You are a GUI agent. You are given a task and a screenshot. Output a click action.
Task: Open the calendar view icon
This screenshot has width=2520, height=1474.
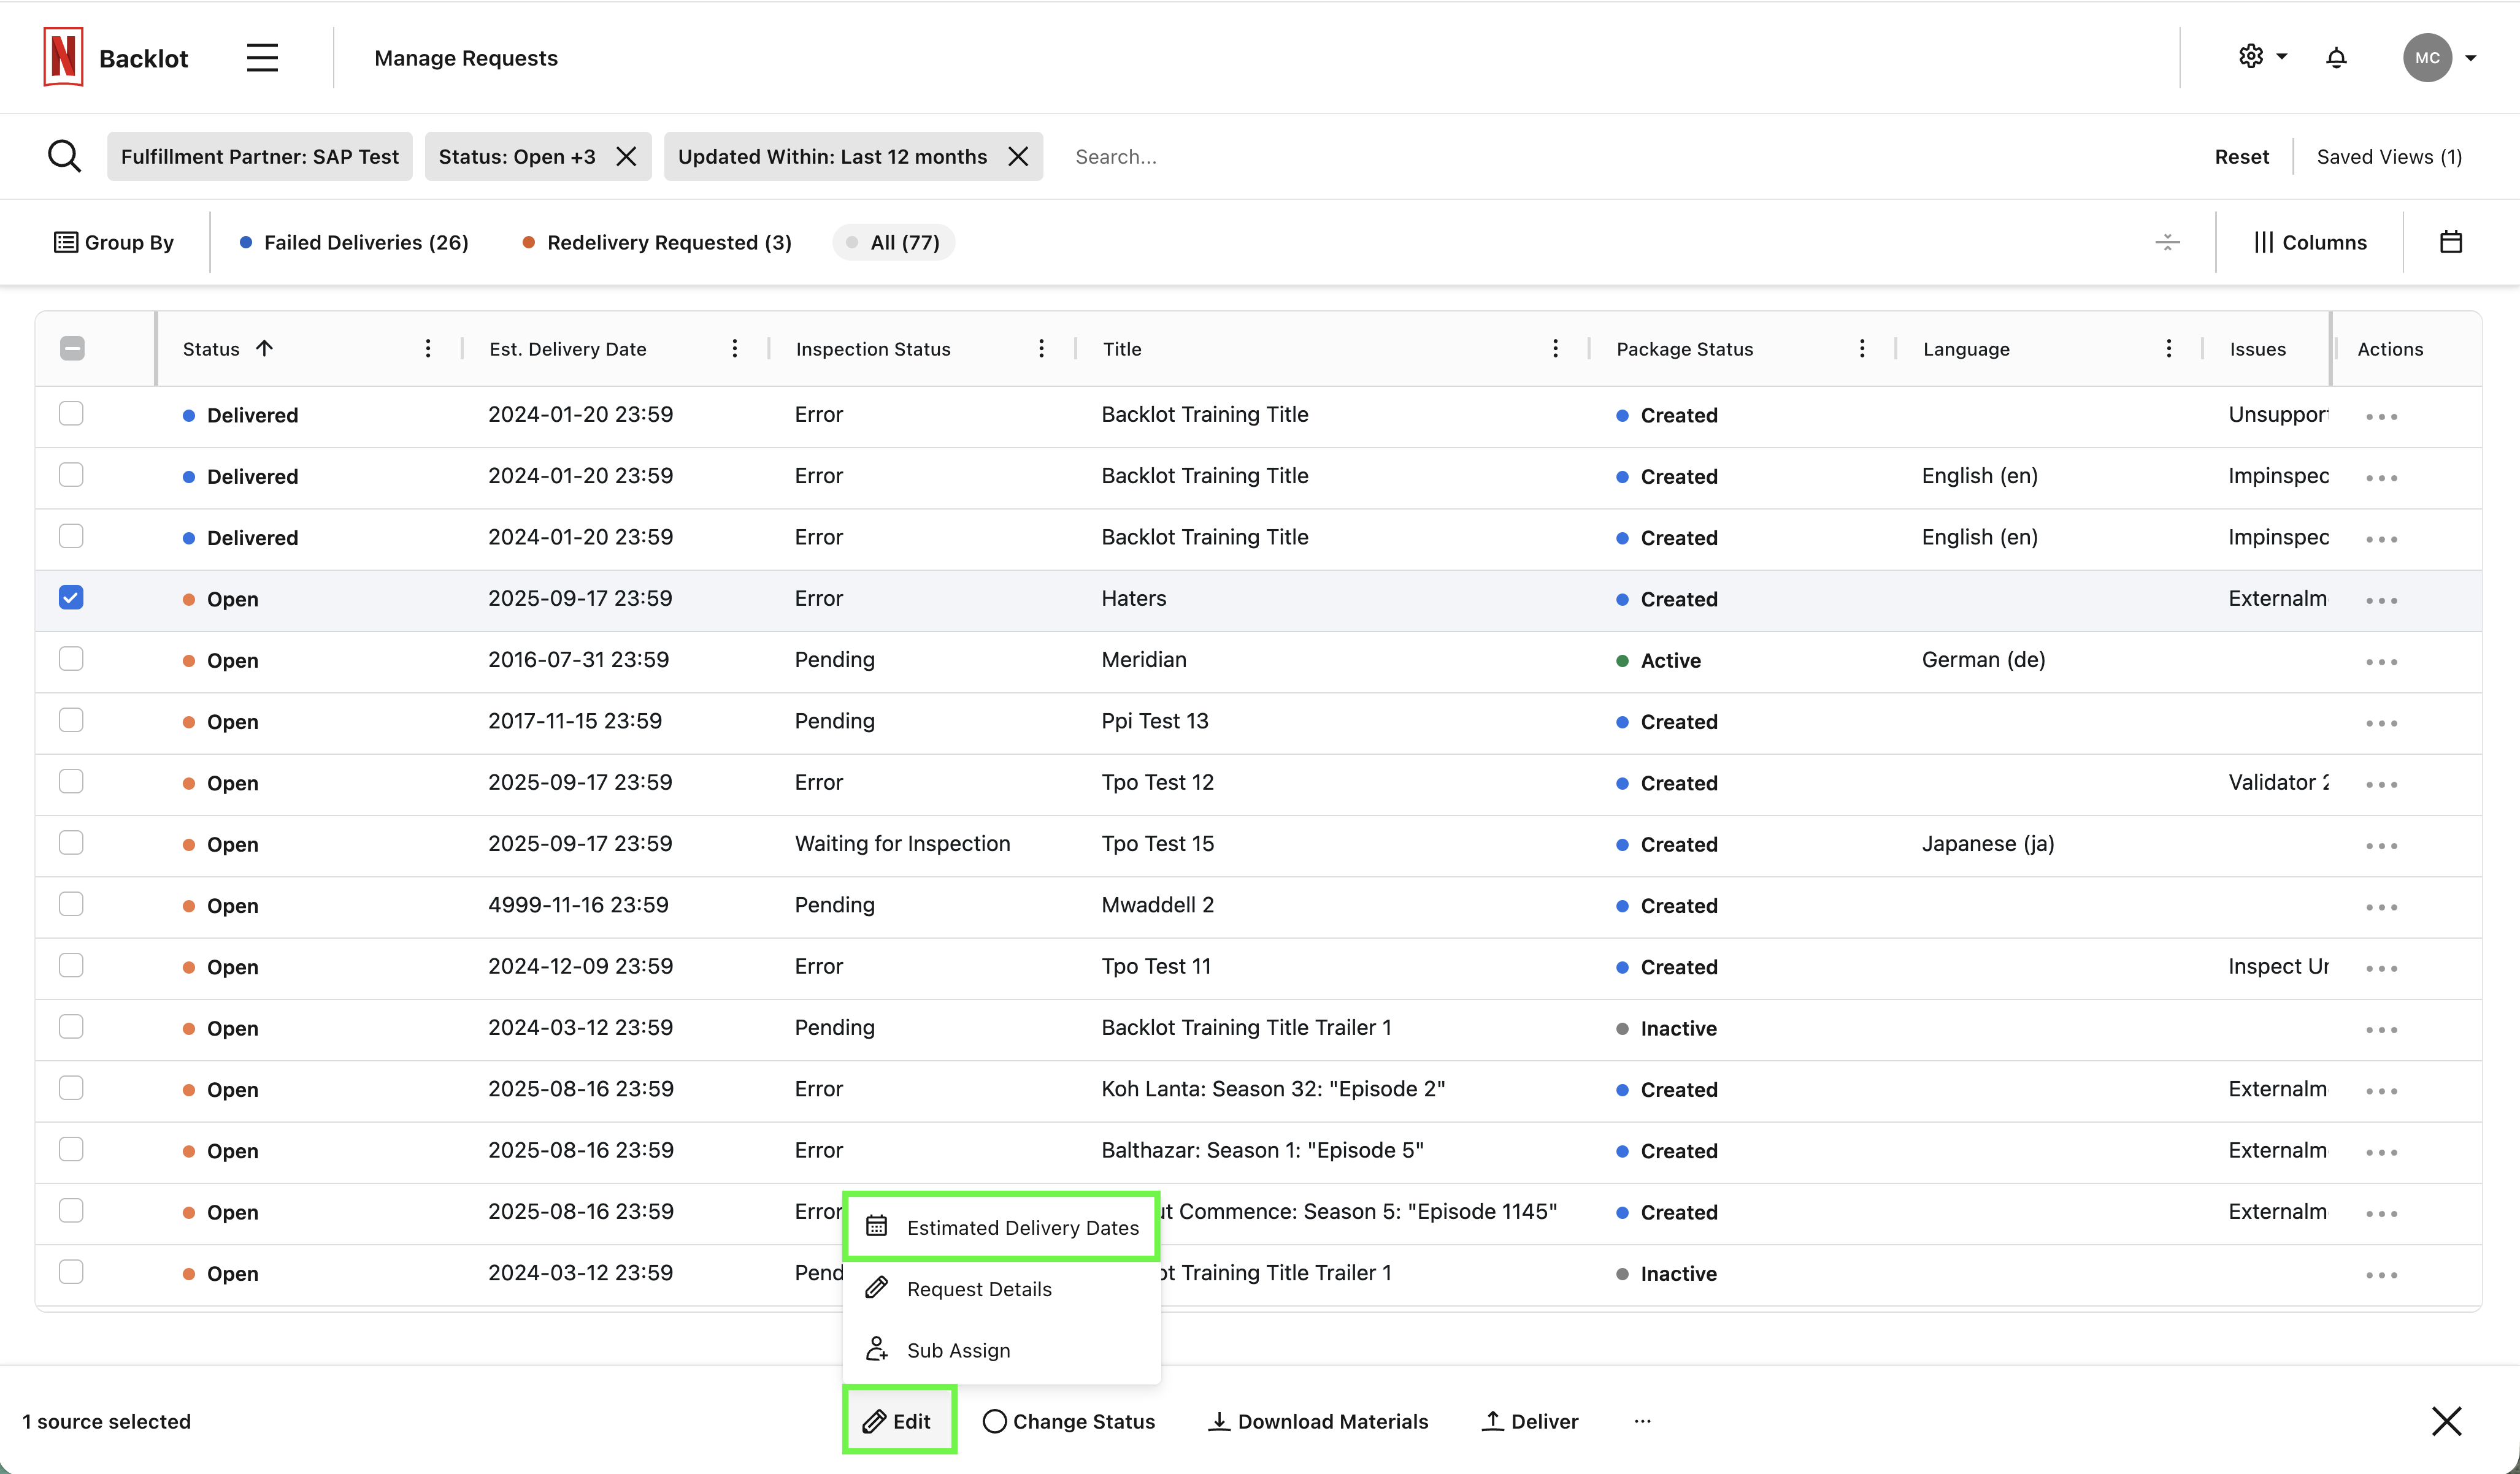point(2450,242)
